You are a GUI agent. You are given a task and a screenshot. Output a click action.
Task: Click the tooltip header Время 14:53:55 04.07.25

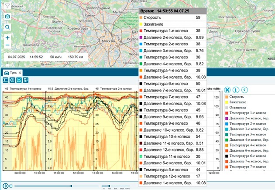click(172, 11)
